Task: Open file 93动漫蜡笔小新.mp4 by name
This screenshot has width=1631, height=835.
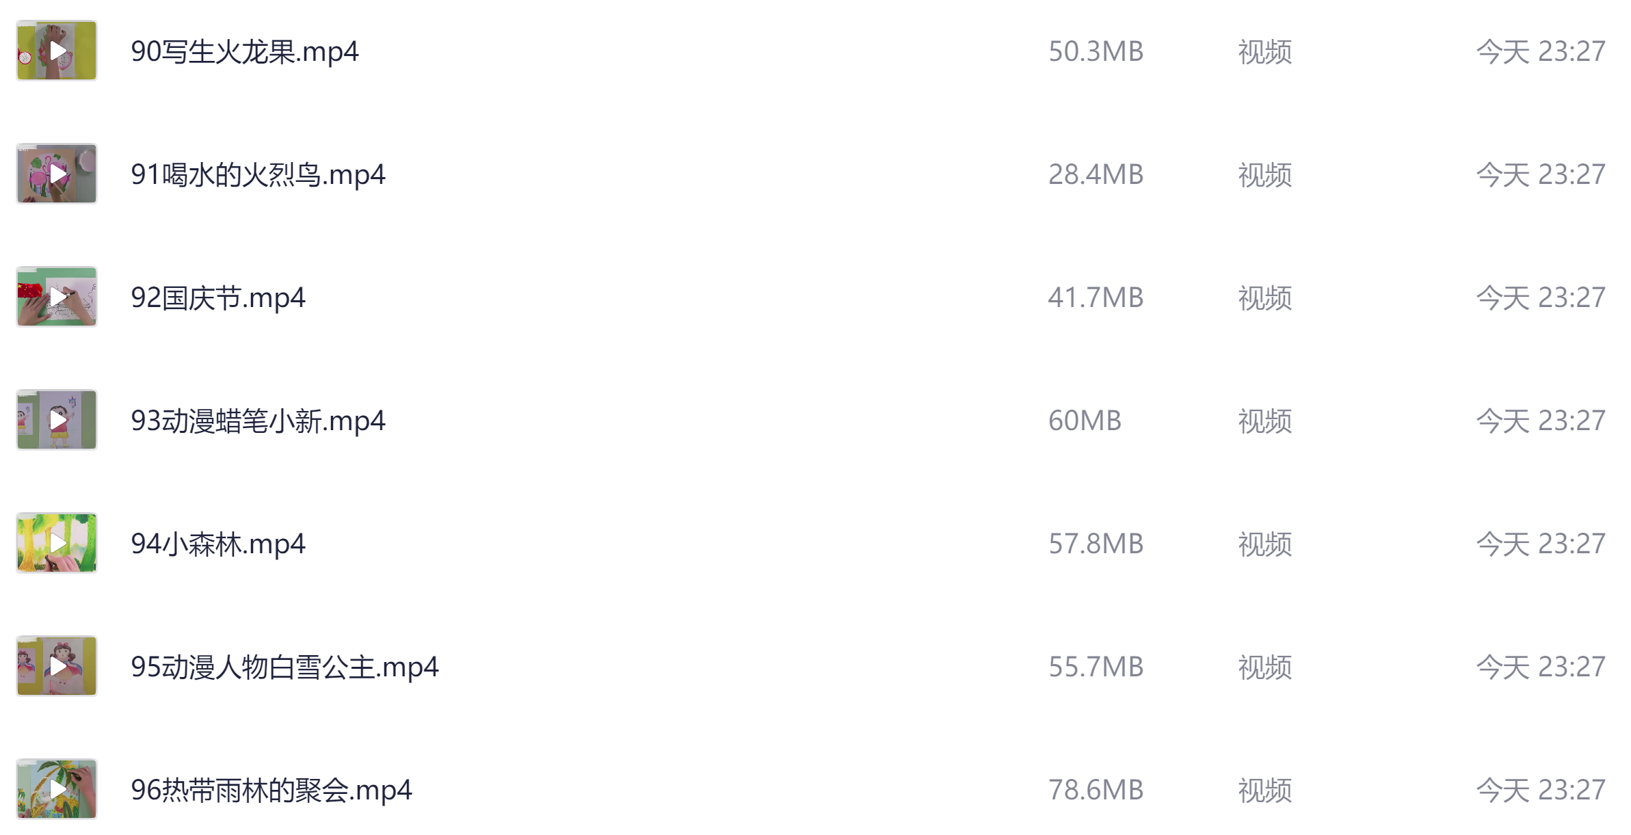Action: (258, 421)
